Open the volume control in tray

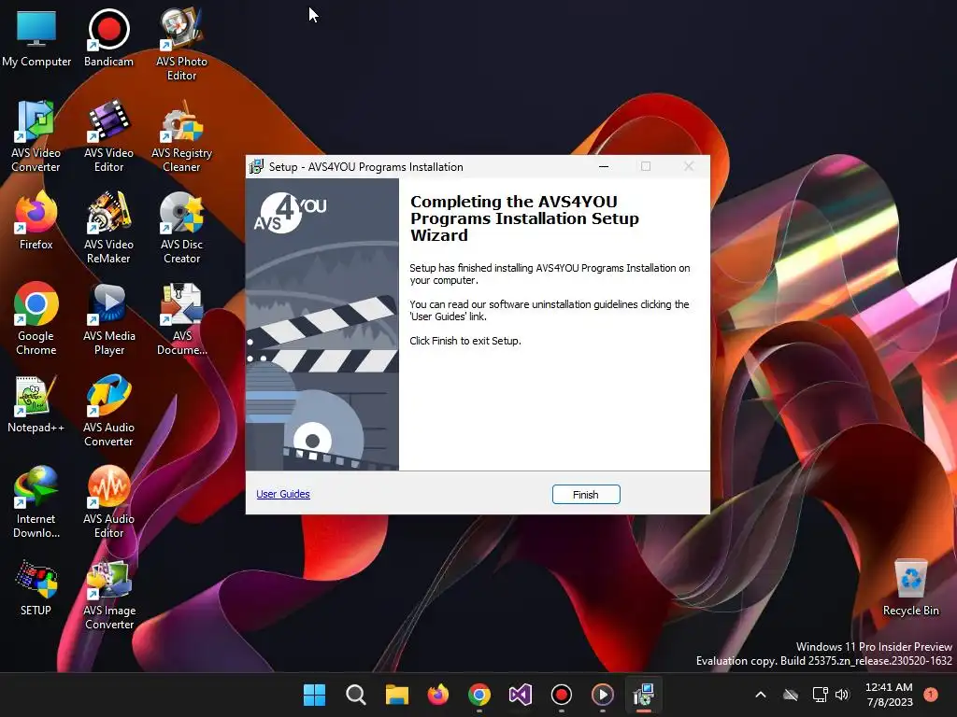point(842,695)
